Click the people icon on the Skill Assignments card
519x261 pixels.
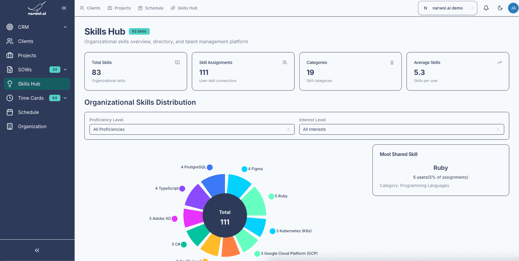coord(285,62)
